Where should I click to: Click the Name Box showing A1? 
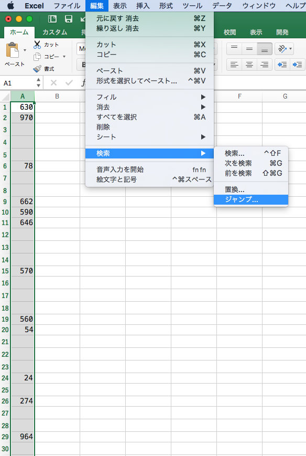19,83
